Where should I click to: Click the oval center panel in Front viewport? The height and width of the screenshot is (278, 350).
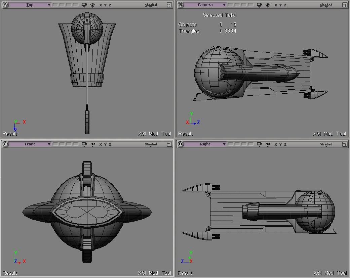click(x=87, y=212)
